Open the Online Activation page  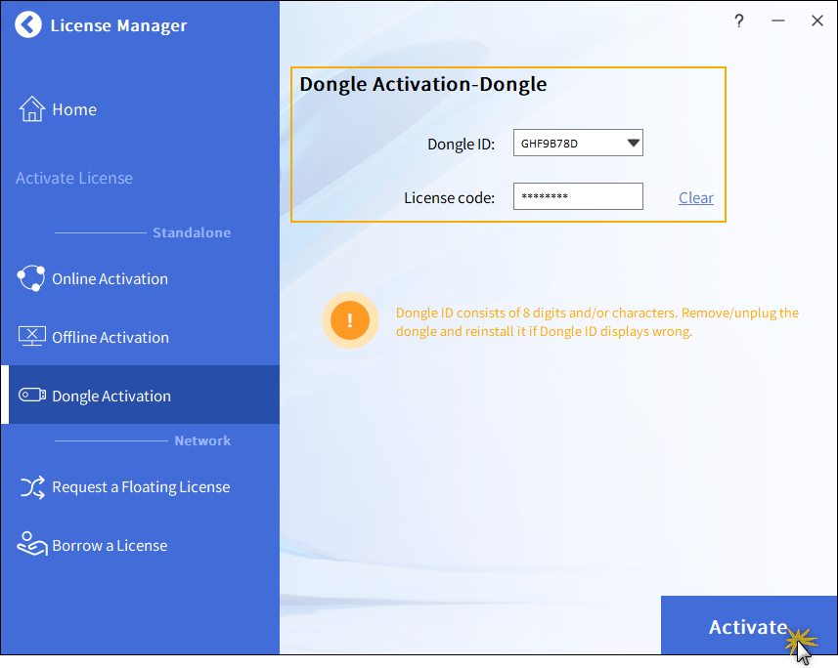point(110,279)
